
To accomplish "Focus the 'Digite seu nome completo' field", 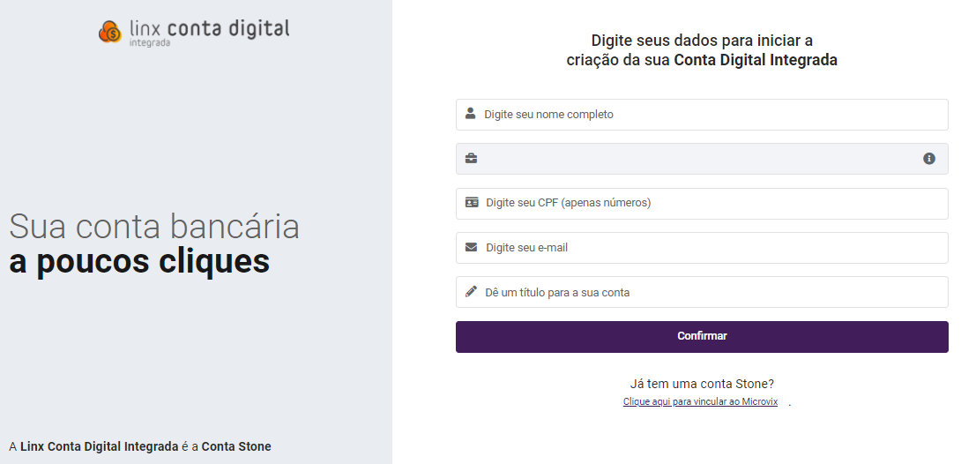I will (705, 115).
